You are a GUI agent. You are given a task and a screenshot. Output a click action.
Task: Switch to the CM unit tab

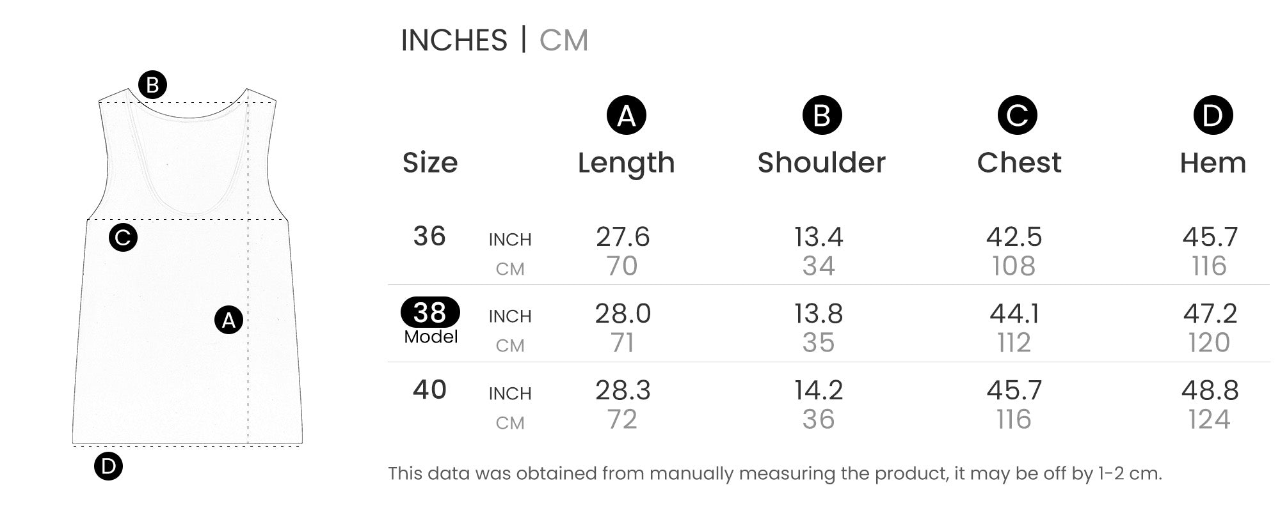coord(563,40)
